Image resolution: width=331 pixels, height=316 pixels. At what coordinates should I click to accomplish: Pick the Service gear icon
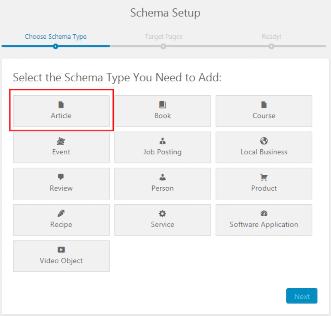point(162,213)
